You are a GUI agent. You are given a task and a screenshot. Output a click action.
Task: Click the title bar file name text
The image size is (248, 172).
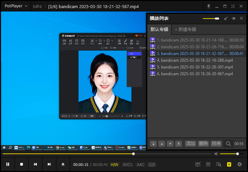(93, 7)
